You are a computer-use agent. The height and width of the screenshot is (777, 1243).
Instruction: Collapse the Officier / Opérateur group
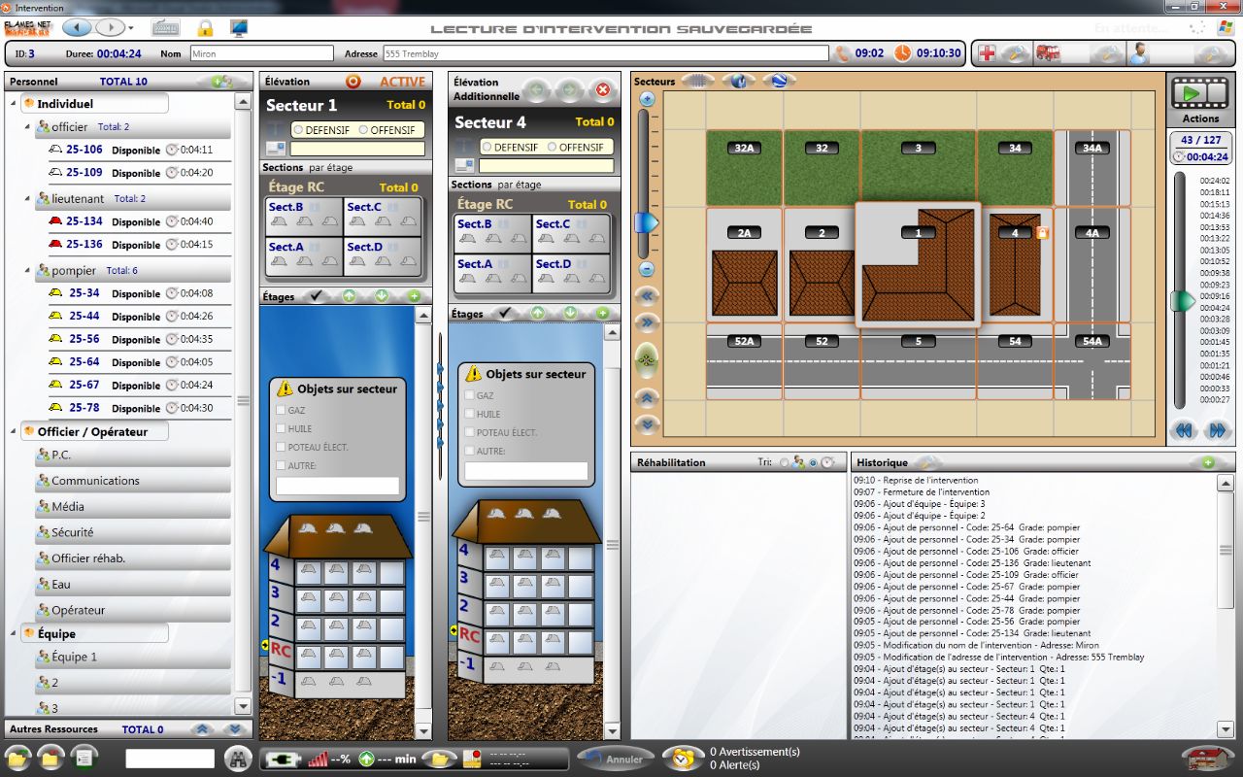pyautogui.click(x=14, y=432)
